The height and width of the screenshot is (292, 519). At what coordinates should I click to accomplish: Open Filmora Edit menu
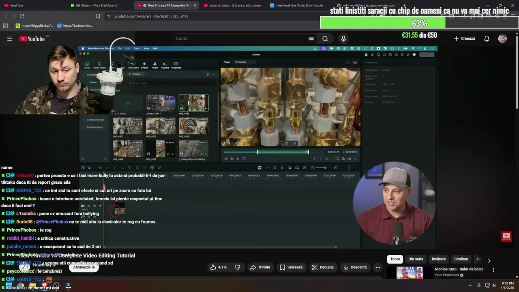127,48
